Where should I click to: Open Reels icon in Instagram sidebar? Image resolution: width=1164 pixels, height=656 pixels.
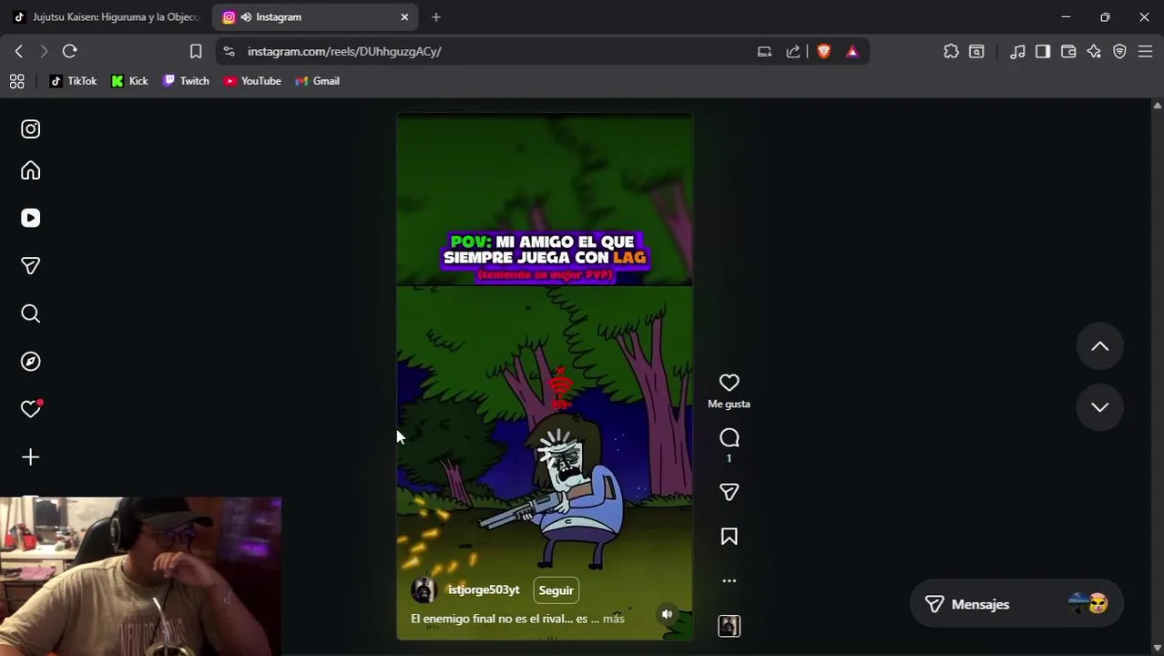tap(31, 219)
